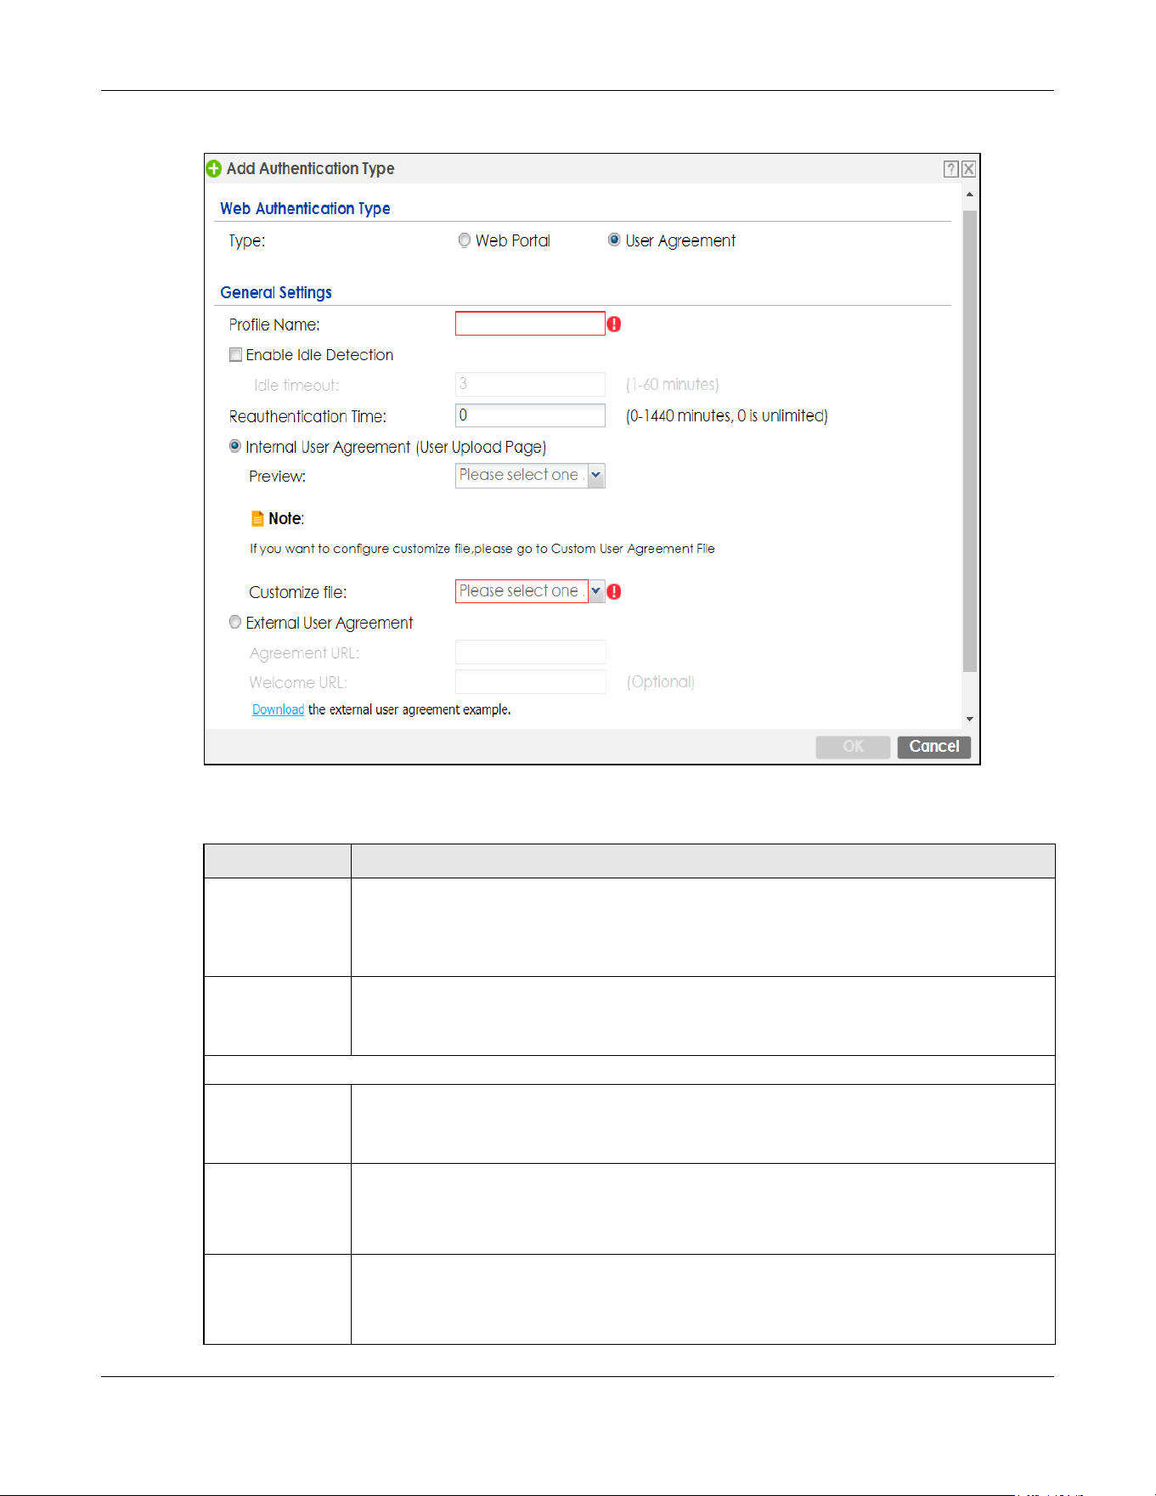This screenshot has height=1496, width=1156.
Task: Click the Profile Name input field
Action: point(530,324)
